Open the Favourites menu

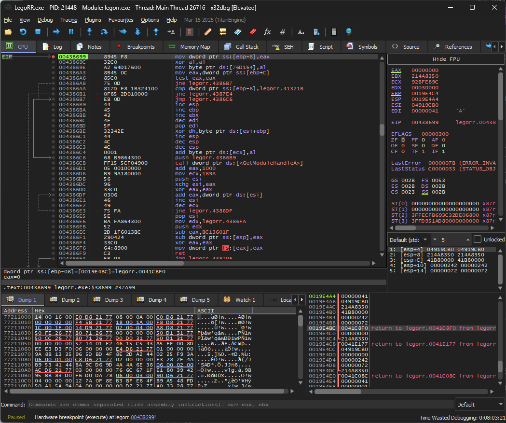click(121, 20)
